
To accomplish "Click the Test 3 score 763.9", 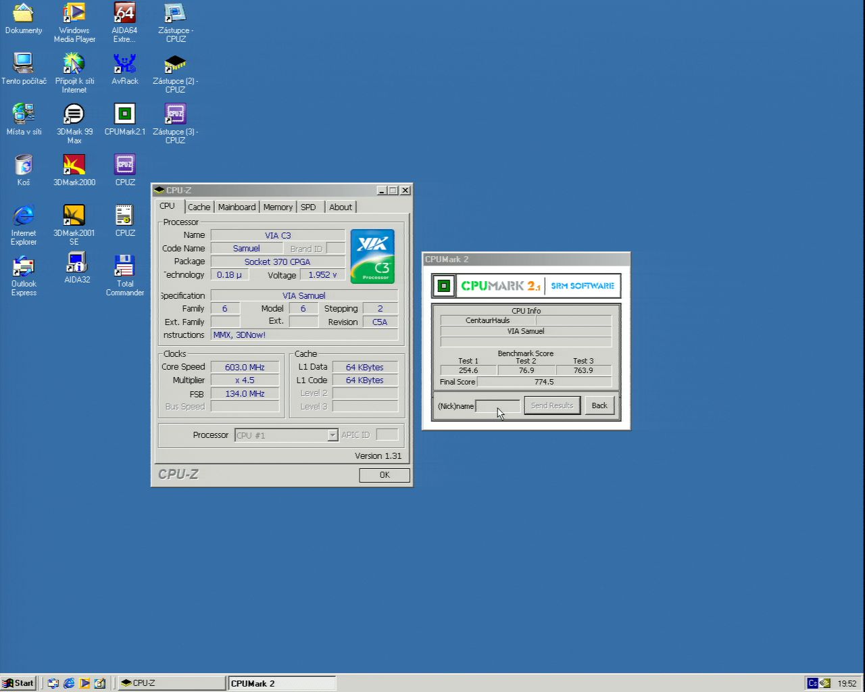I will coord(583,370).
